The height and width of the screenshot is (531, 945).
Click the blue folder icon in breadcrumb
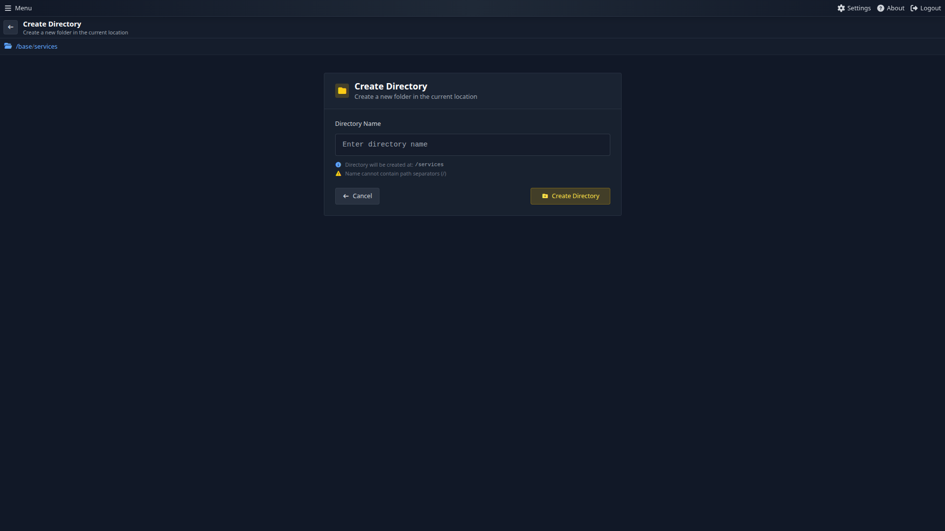[8, 46]
